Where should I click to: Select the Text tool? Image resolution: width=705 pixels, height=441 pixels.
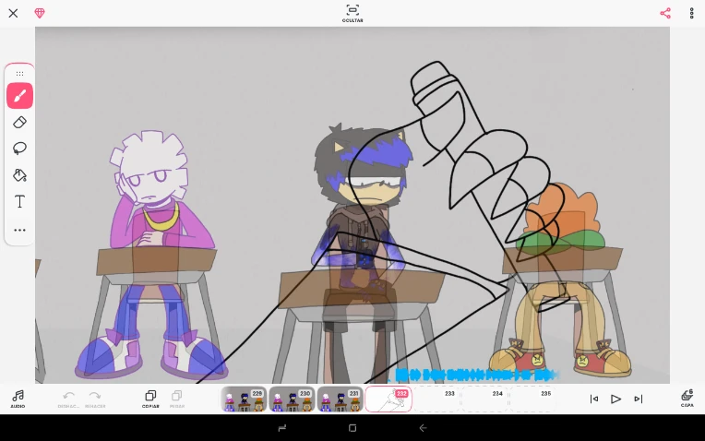(19, 201)
